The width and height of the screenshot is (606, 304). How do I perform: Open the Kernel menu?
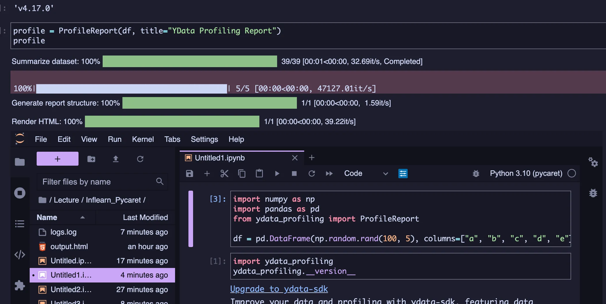point(142,139)
